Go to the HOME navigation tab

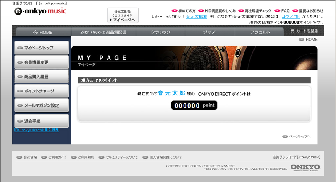coord(43,32)
